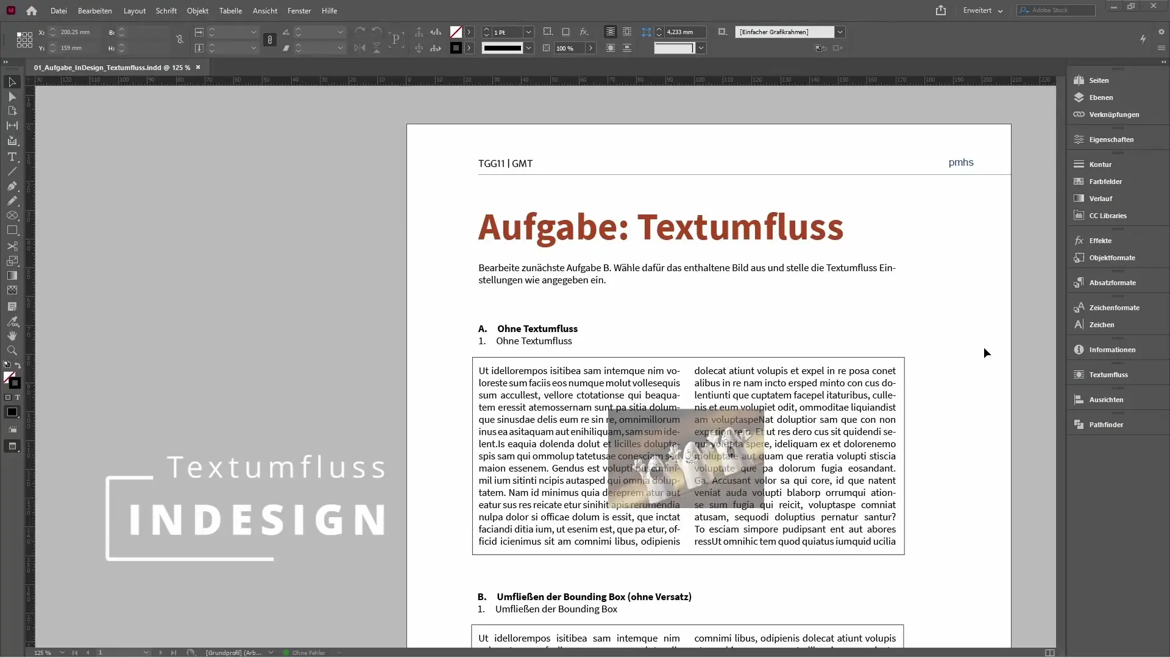Open the Textumfluss panel
This screenshot has width=1170, height=658.
(1108, 375)
